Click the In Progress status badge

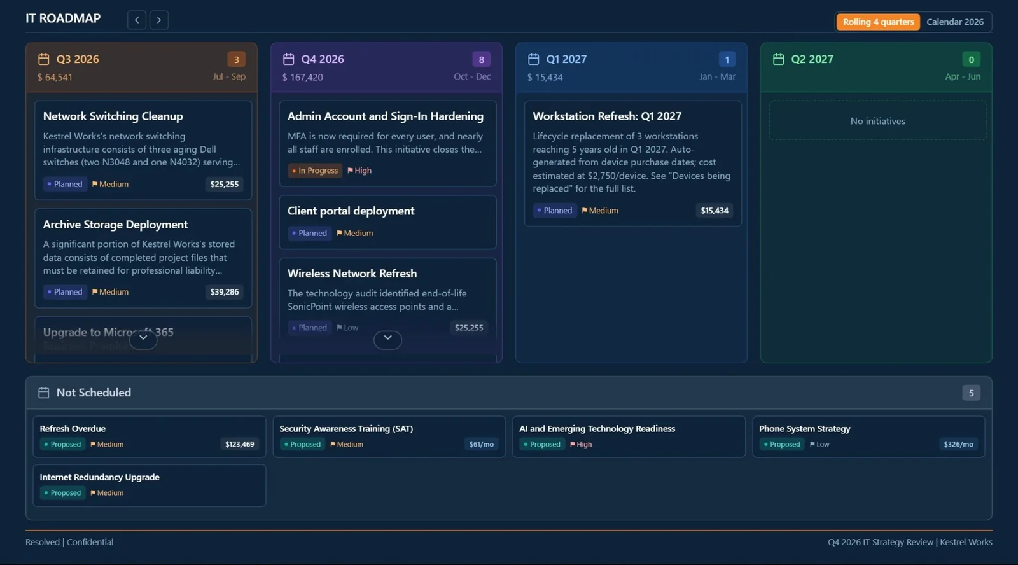315,171
